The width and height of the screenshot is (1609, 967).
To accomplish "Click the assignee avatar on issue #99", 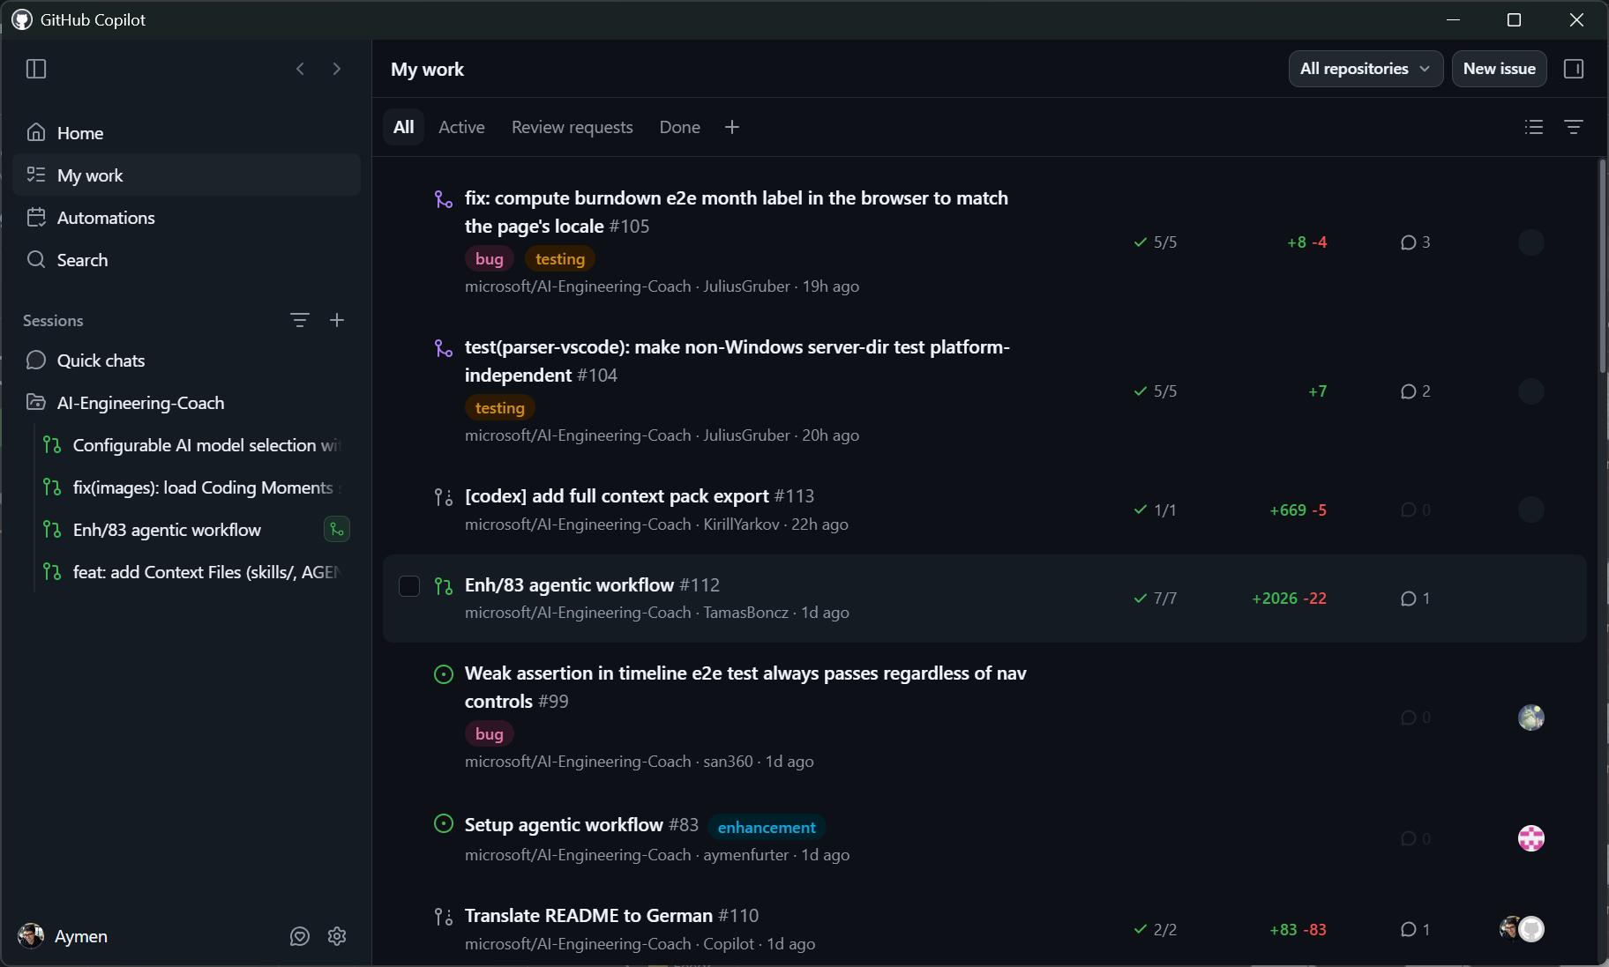I will [x=1531, y=718].
